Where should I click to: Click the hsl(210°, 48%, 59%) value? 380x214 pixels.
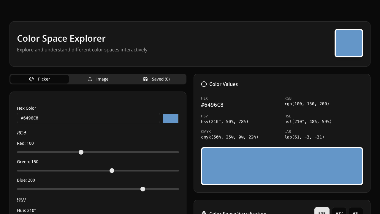pyautogui.click(x=308, y=122)
